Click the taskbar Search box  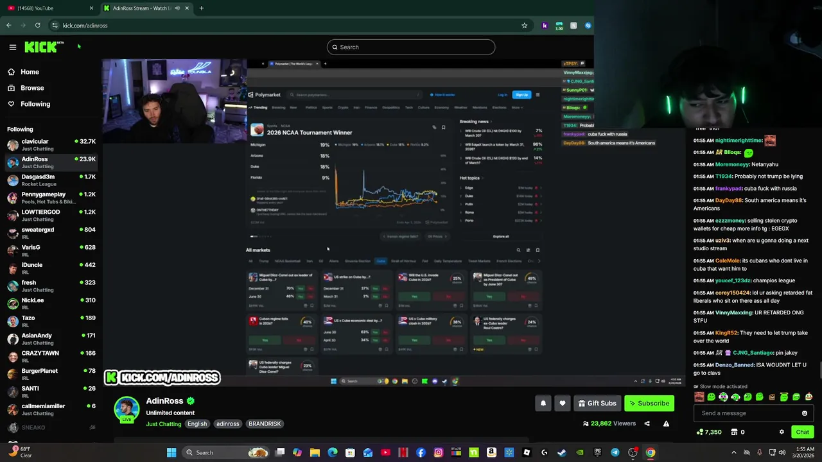point(225,452)
